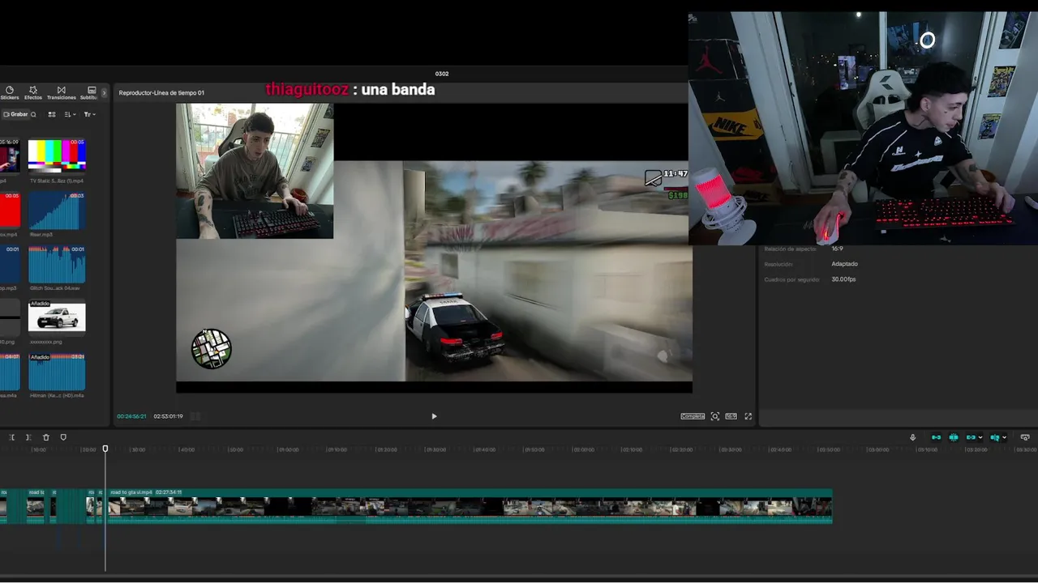Open dropdown next to linkage icon
This screenshot has height=583, width=1038.
click(980, 437)
